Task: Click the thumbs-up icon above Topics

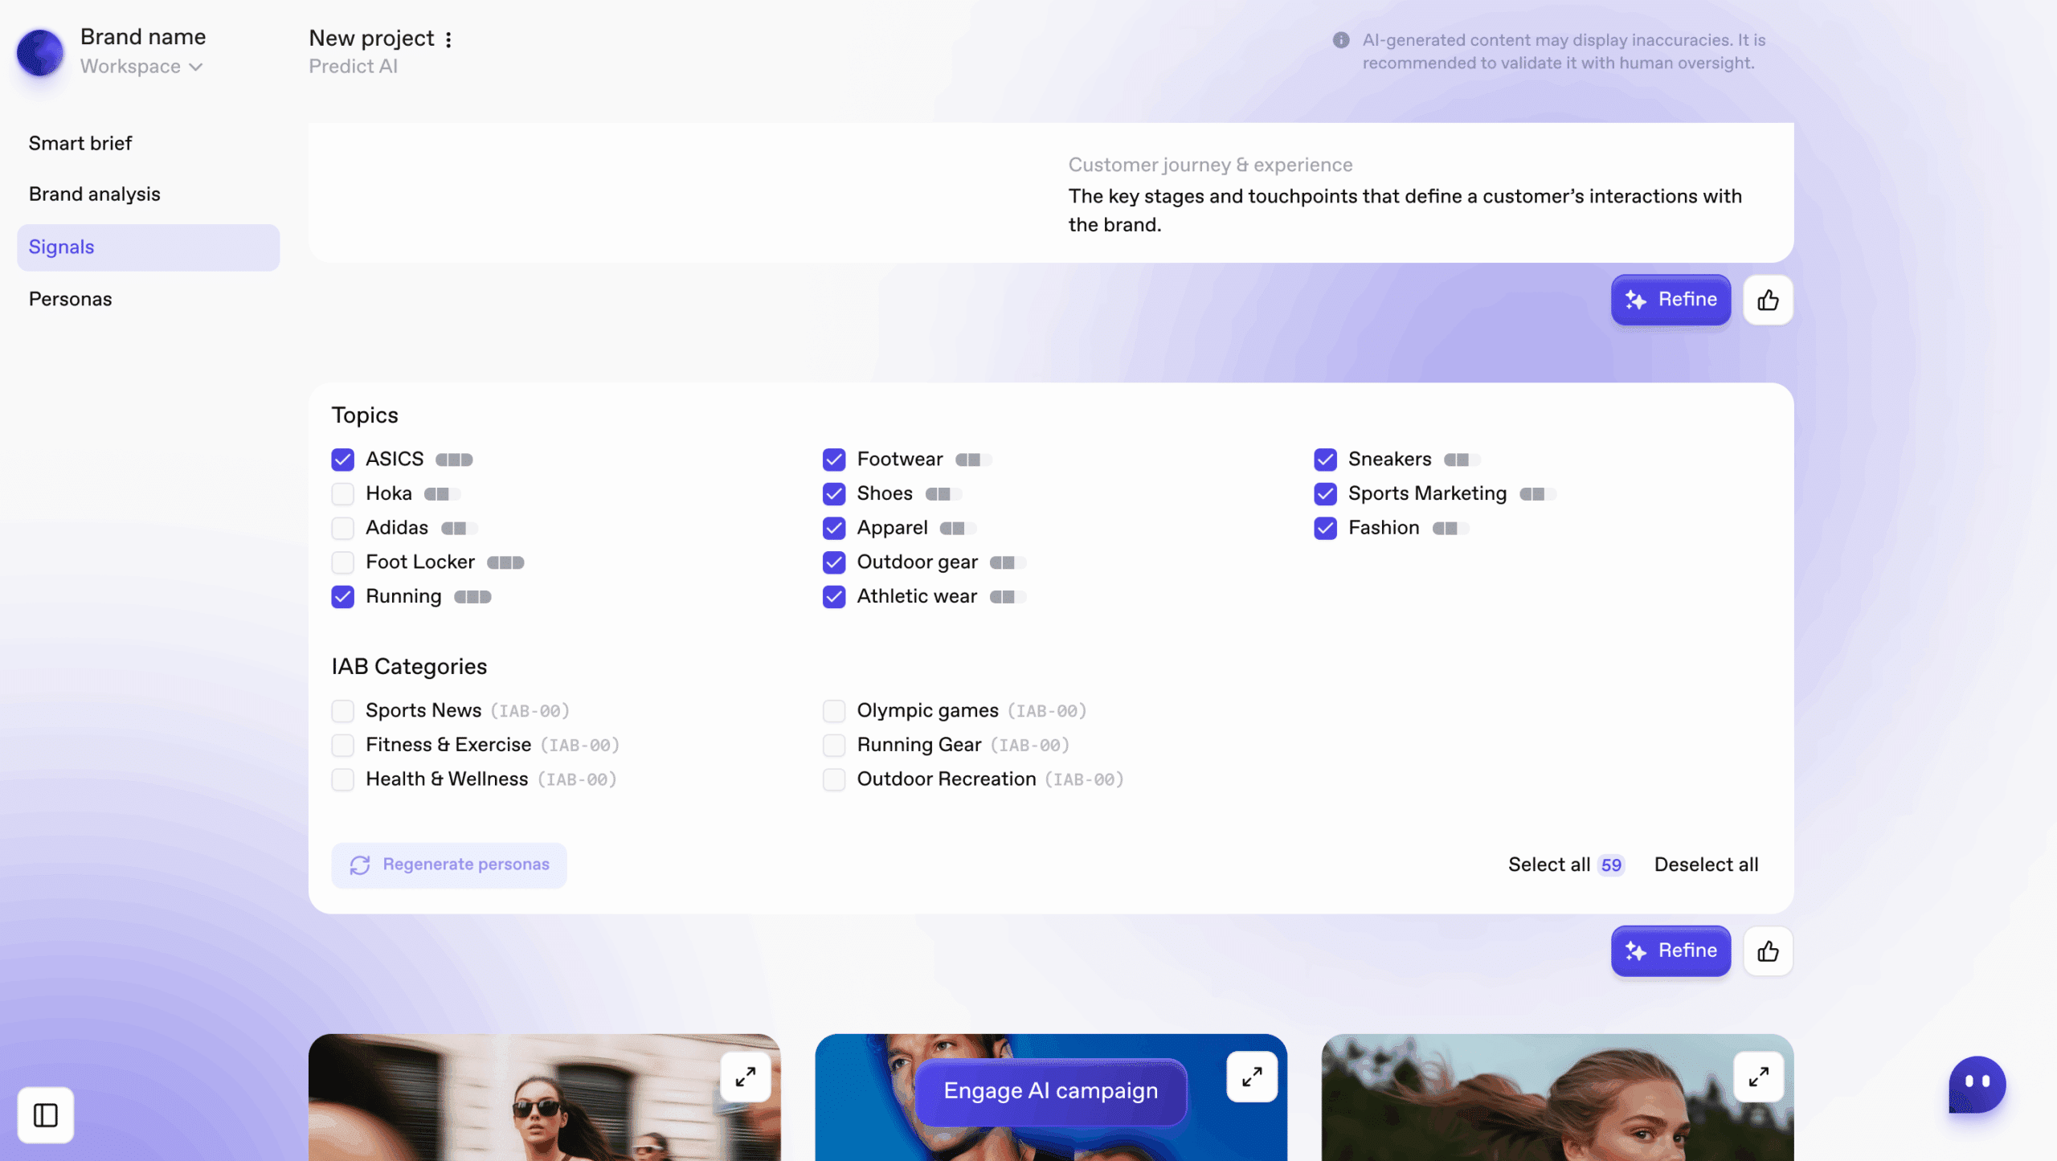Action: [x=1767, y=300]
